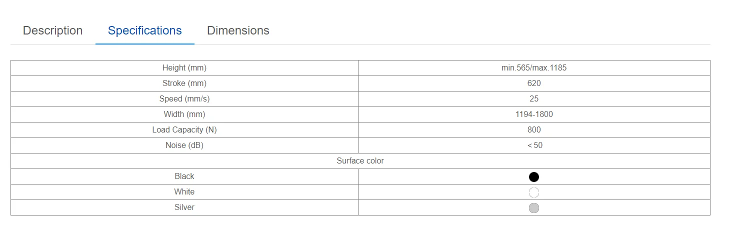
Task: Select the min.565/max.1185 height value
Action: point(534,67)
